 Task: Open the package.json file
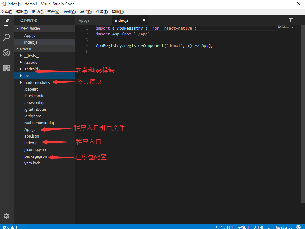[44, 156]
